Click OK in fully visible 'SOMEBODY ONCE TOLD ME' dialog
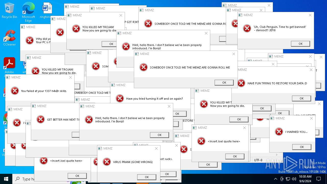Screen dimensions: 327x184 click(x=224, y=83)
